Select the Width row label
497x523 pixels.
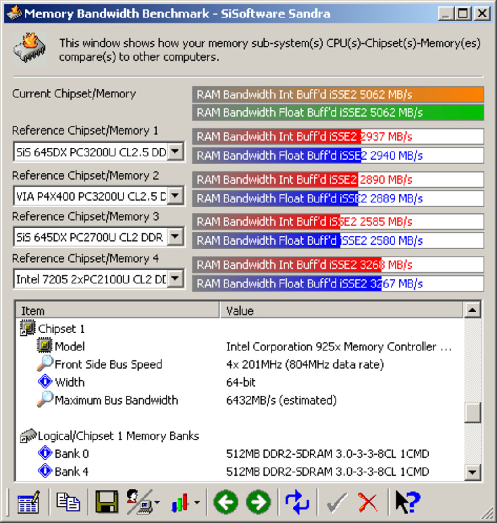(69, 382)
